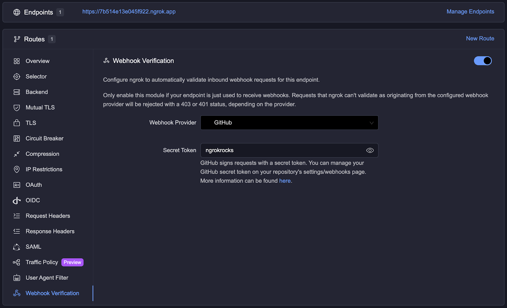Click the Mutual TLS shield icon
This screenshot has height=308, width=507.
[17, 108]
